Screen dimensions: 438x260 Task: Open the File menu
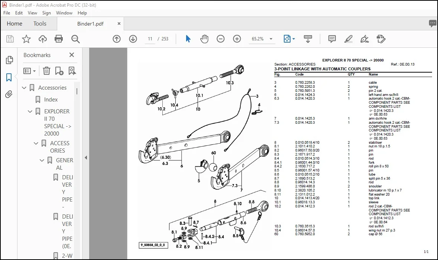click(7, 13)
